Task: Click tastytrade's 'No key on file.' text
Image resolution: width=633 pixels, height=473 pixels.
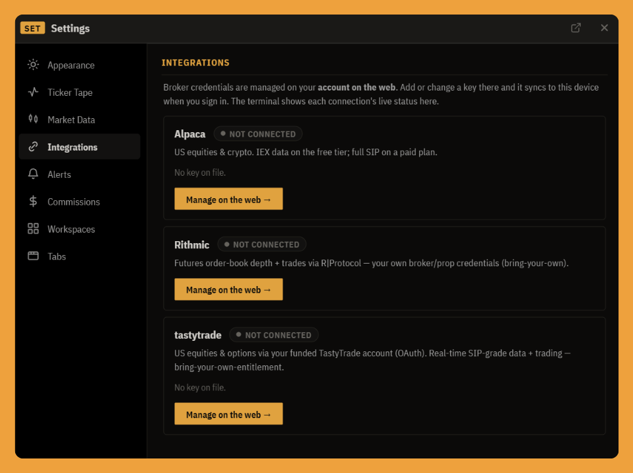Action: pyautogui.click(x=200, y=387)
